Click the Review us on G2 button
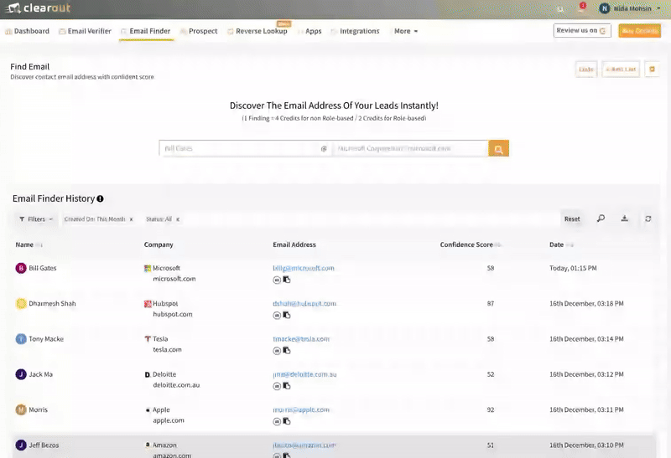 point(582,30)
